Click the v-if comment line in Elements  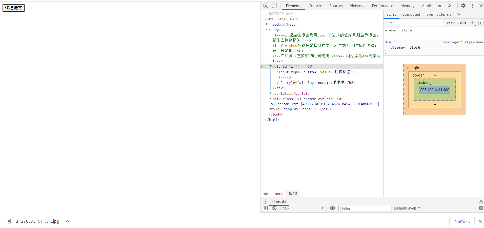(x=326, y=37)
